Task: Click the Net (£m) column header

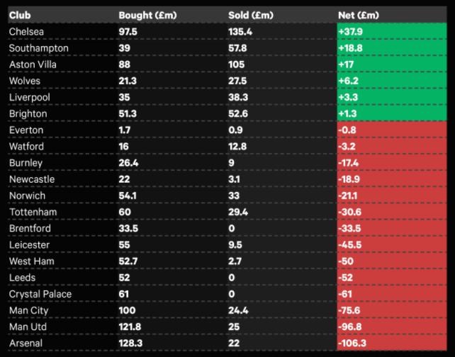Action: point(359,15)
